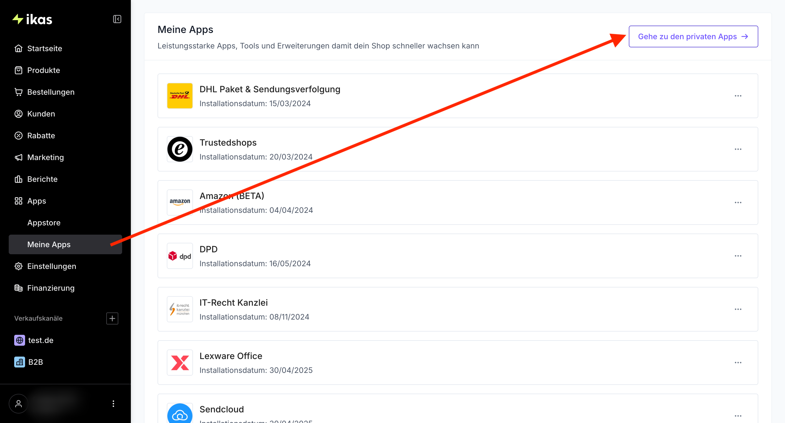This screenshot has height=423, width=785.
Task: Open options menu for DHL Paket
Action: point(738,96)
